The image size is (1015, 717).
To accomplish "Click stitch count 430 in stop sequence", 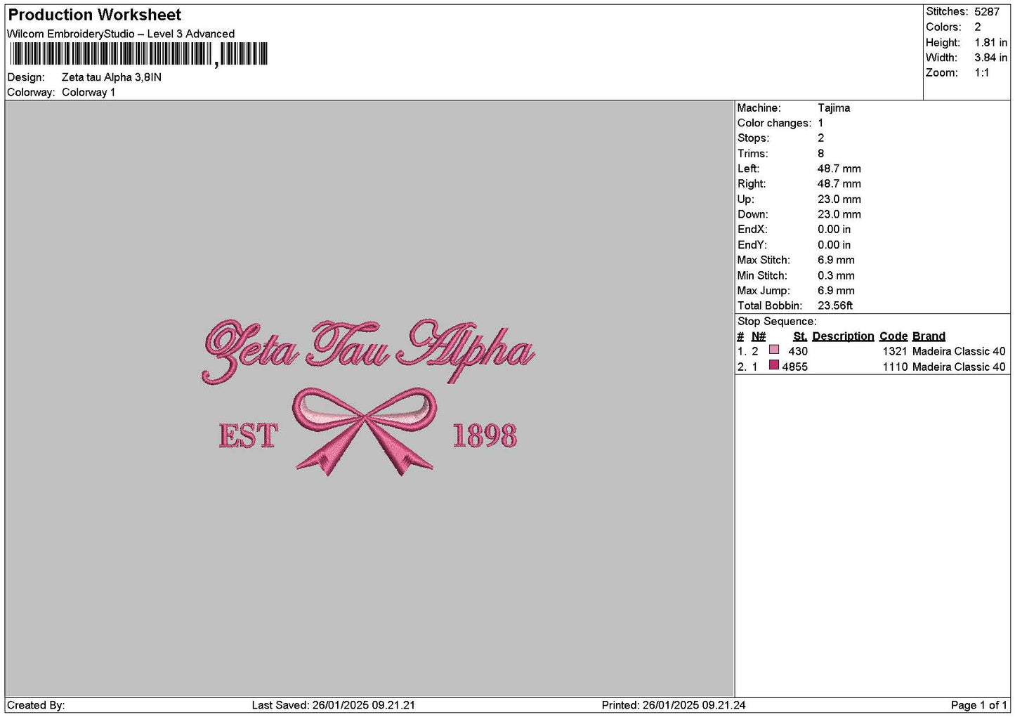I will tap(798, 351).
